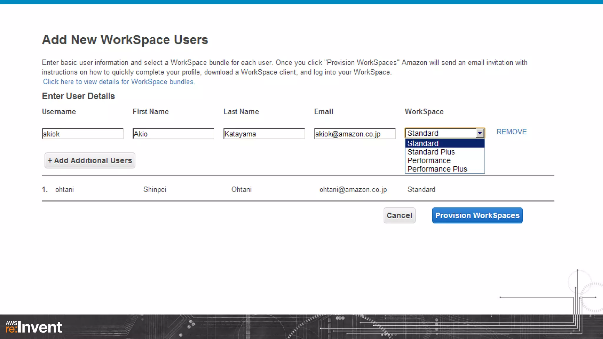The height and width of the screenshot is (339, 603).
Task: Click the REMOVE link for user row
Action: pyautogui.click(x=511, y=132)
